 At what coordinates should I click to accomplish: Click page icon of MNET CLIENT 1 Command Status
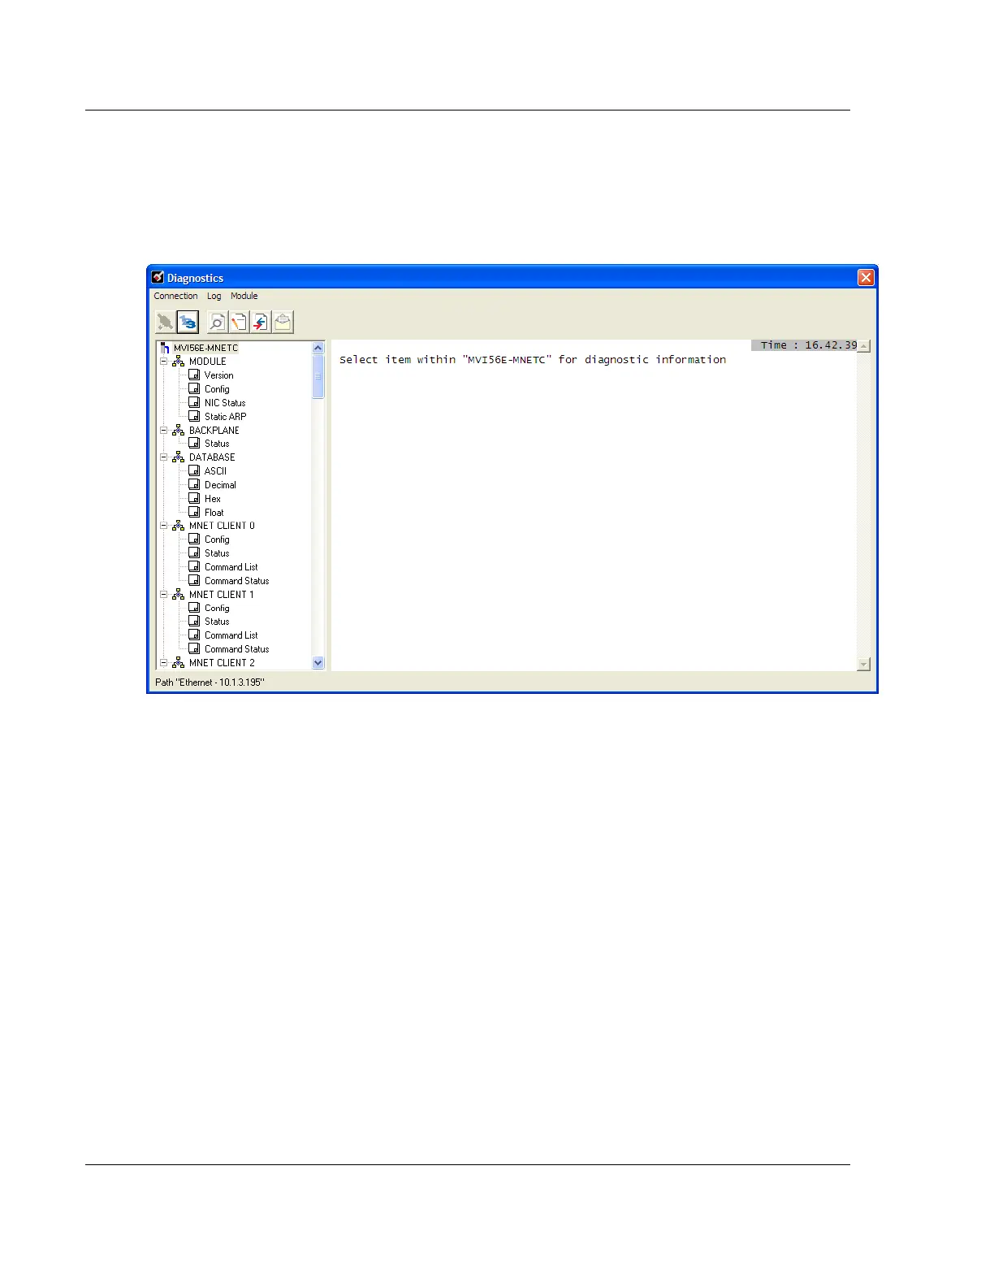(194, 648)
